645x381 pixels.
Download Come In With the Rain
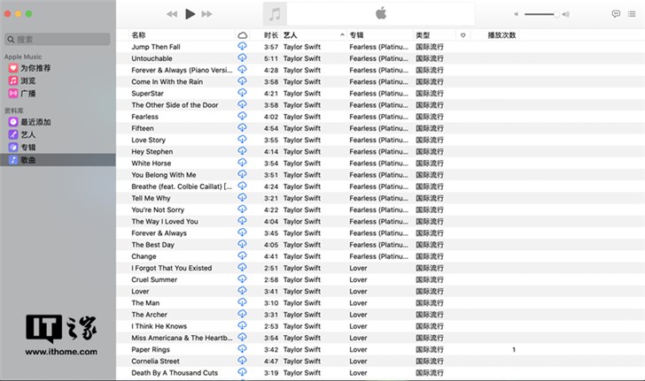[242, 80]
